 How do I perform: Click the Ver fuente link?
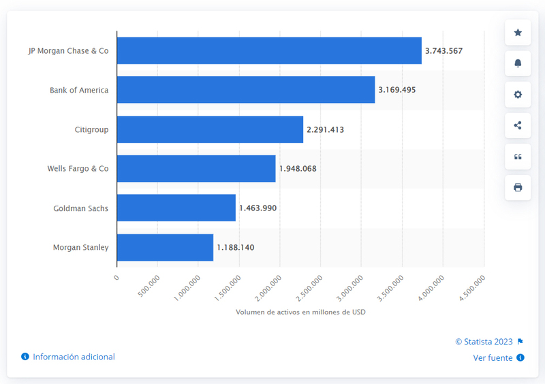click(493, 358)
